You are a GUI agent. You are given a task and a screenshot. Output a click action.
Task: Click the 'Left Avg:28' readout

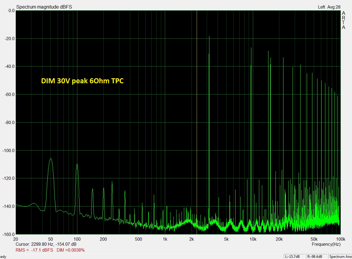[x=329, y=7]
